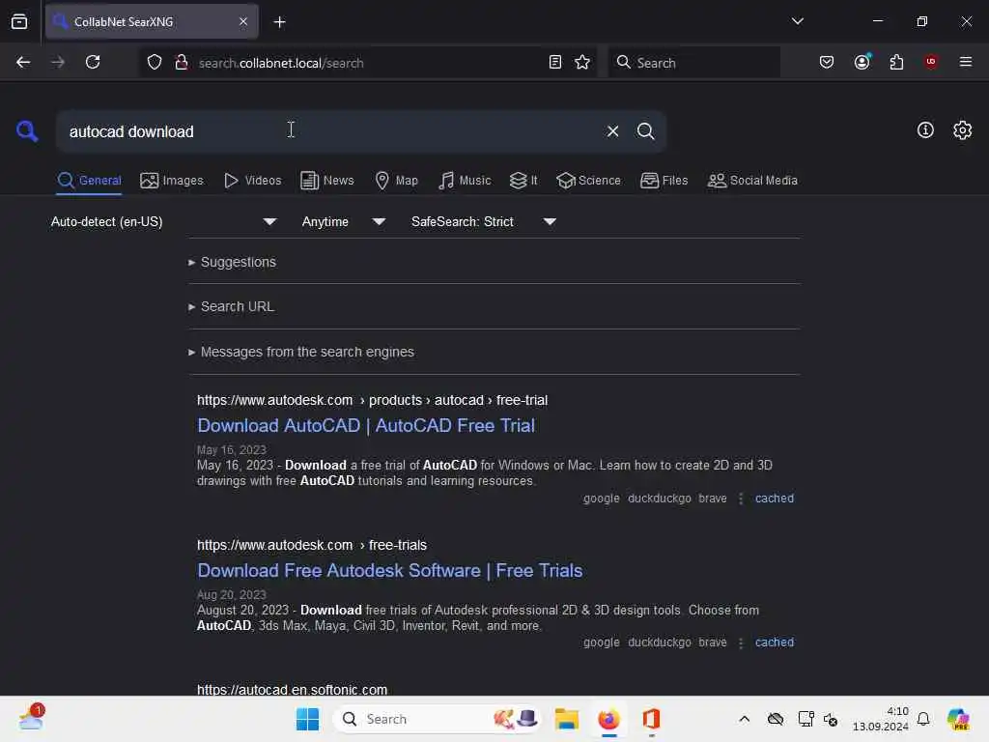989x742 pixels.
Task: Open the About info icon
Action: (924, 130)
